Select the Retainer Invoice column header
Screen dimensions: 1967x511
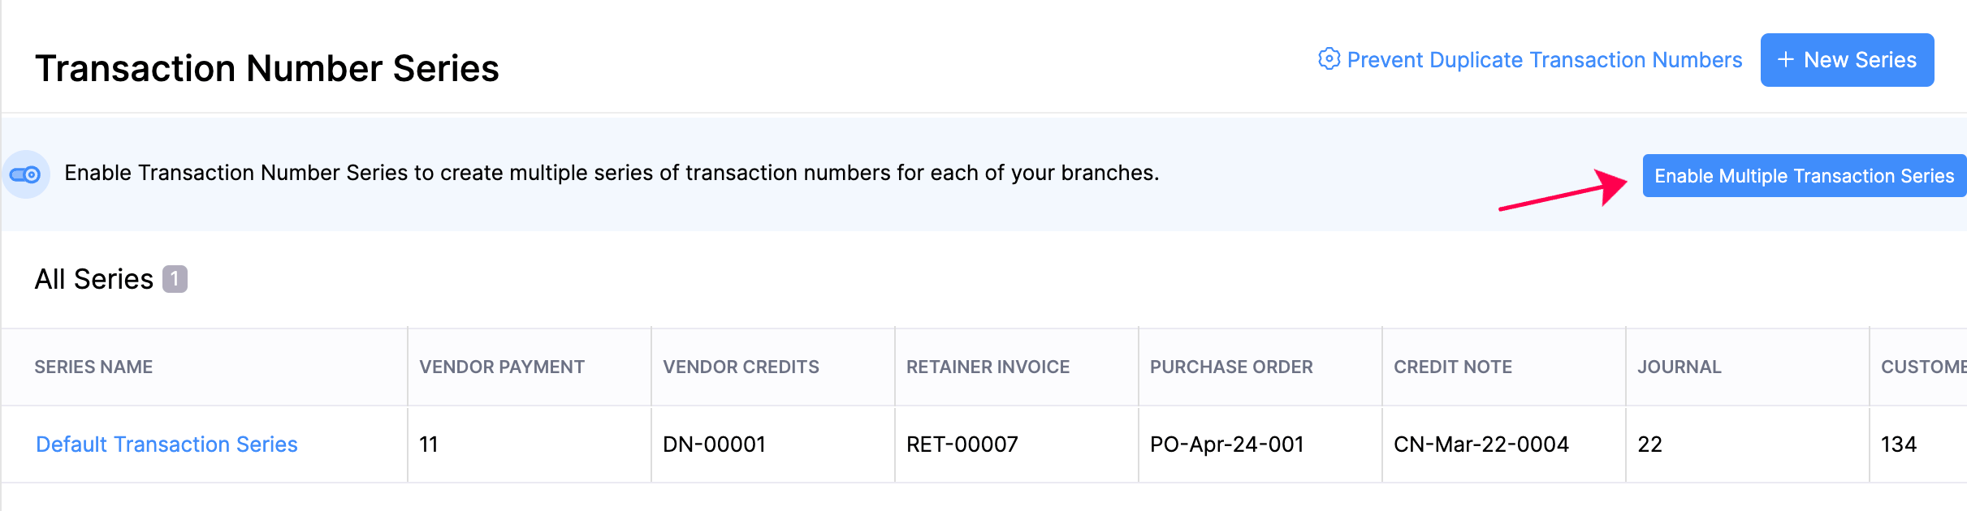tap(988, 367)
